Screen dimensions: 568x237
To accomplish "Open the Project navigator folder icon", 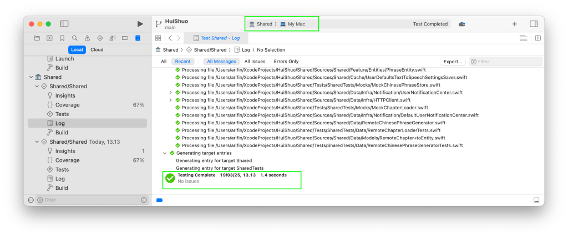I will 37,38.
